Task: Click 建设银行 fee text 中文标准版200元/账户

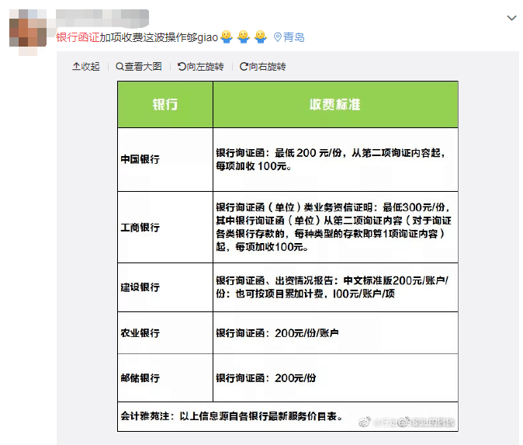Action: point(394,280)
